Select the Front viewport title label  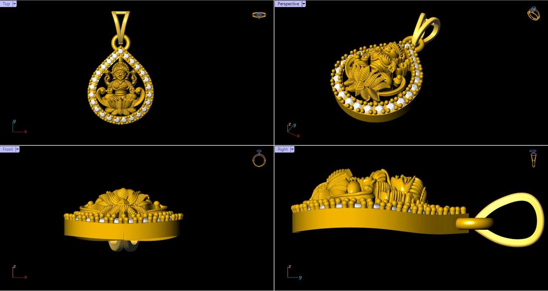click(8, 149)
